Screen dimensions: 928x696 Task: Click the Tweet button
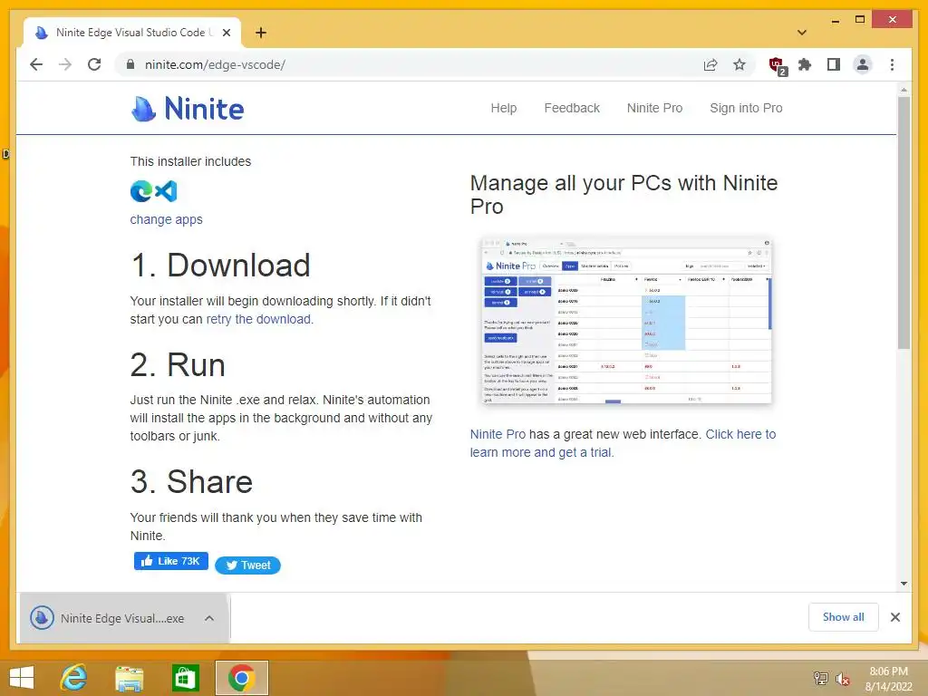pos(247,565)
